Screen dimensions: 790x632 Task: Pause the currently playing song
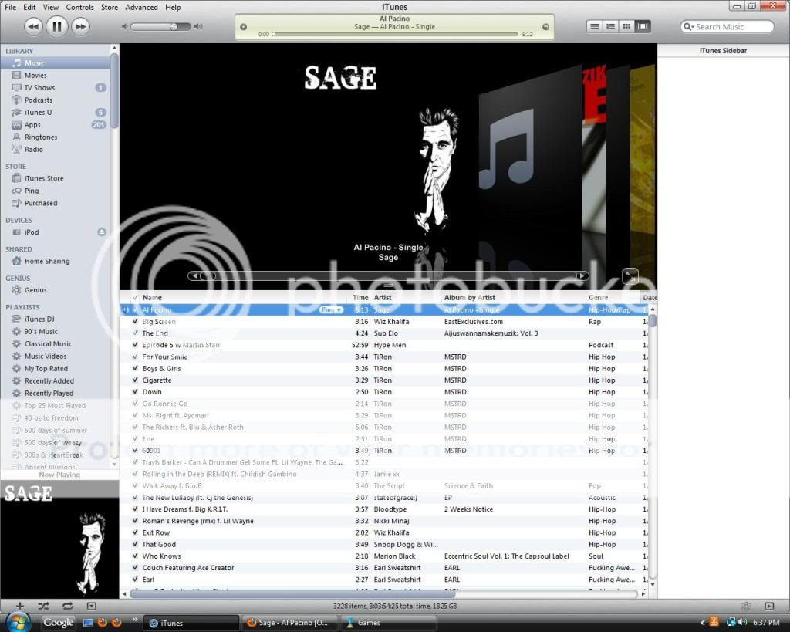click(x=56, y=26)
